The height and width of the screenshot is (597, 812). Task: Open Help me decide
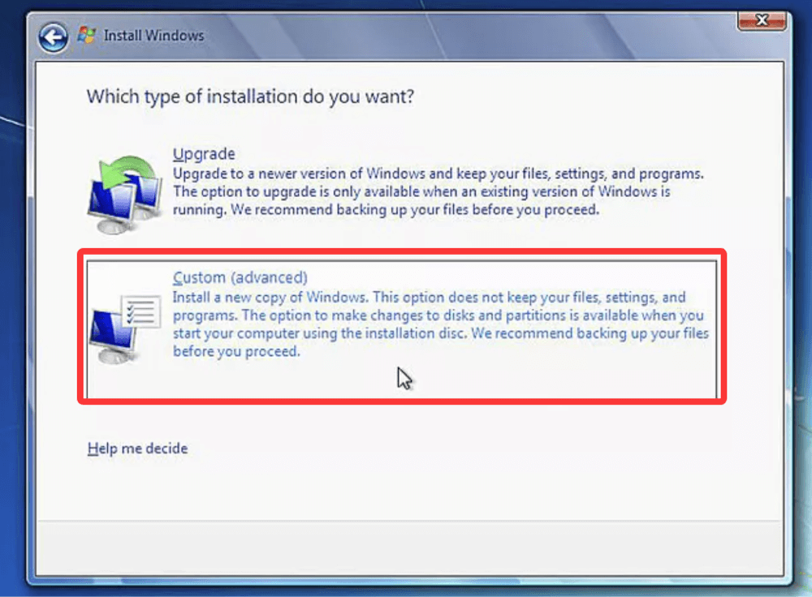tap(136, 448)
